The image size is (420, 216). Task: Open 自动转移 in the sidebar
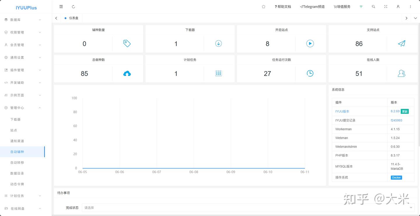tap(22, 163)
